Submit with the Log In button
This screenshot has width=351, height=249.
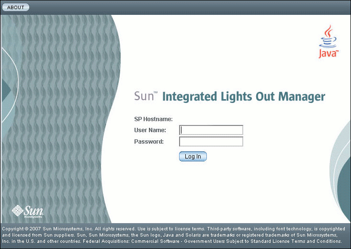point(192,156)
